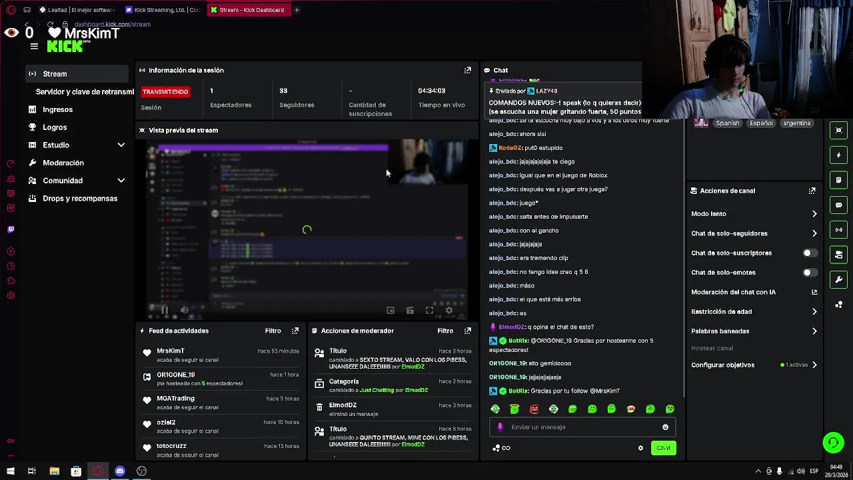Open the green support headset bubble
The image size is (853, 480).
pyautogui.click(x=833, y=443)
